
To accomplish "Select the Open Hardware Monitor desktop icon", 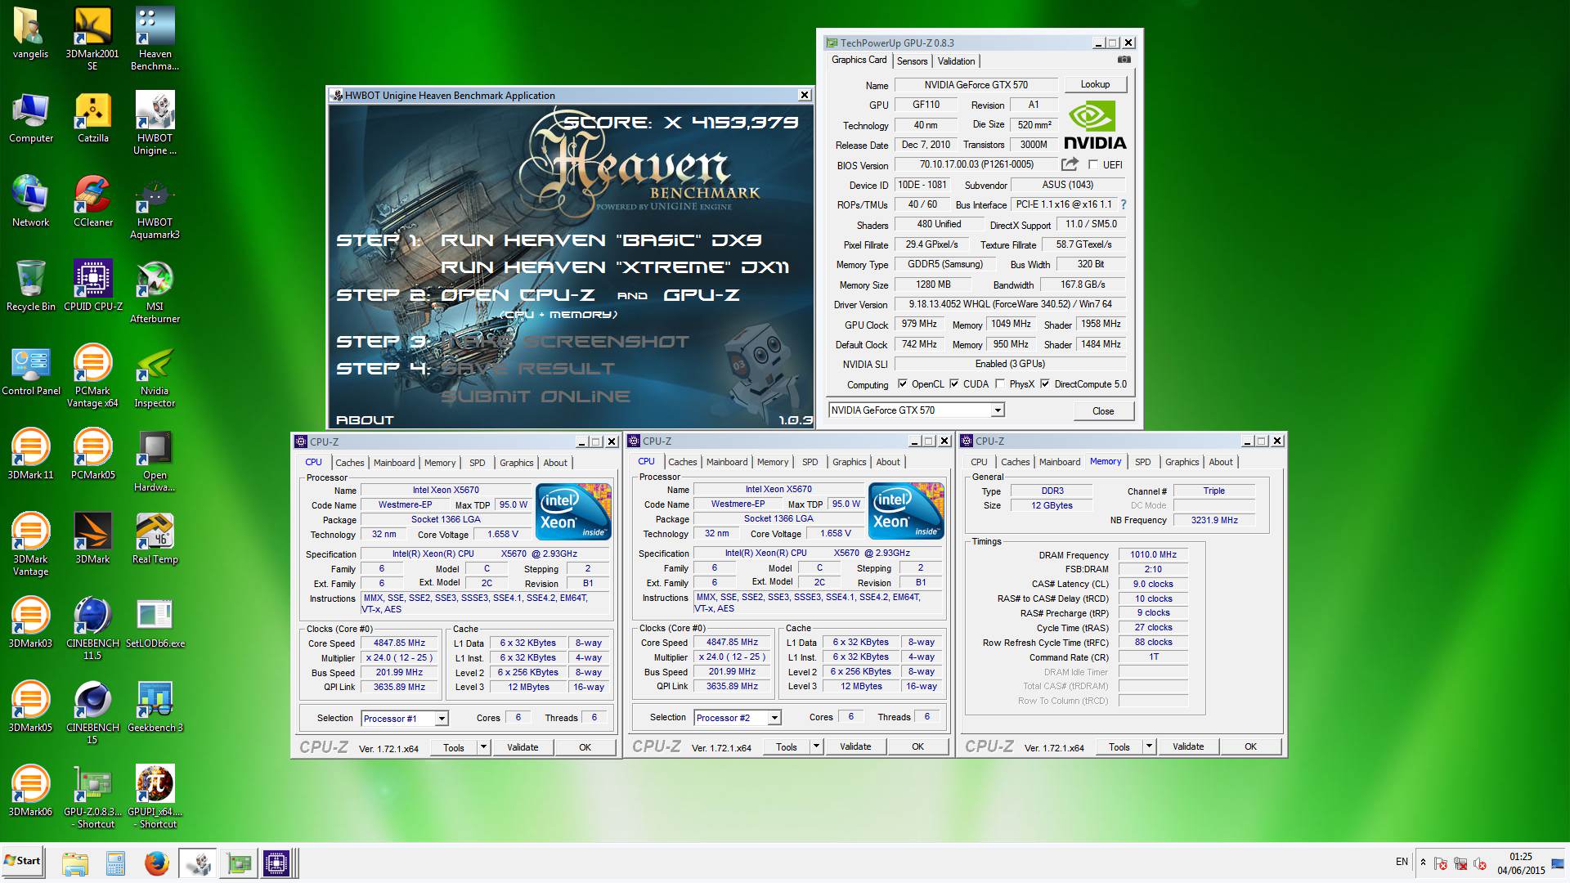I will [x=155, y=460].
